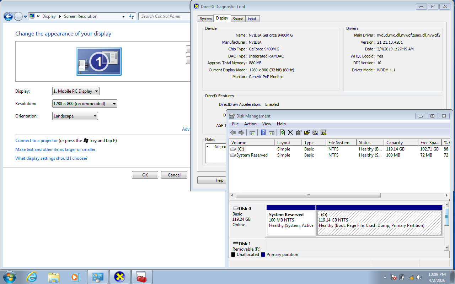The width and height of the screenshot is (455, 284).
Task: Click the volume speaker tray icon
Action: (x=419, y=277)
